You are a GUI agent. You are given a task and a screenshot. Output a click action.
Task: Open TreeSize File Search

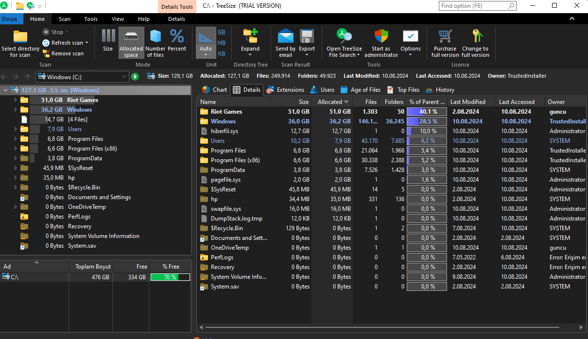344,43
